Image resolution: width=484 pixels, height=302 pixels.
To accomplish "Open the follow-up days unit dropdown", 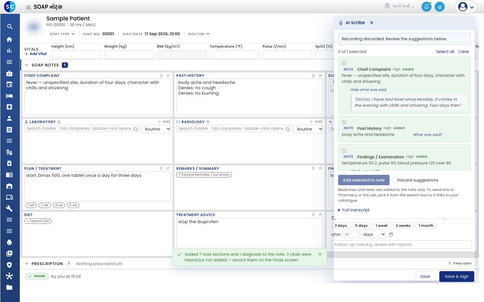I will tap(373, 235).
